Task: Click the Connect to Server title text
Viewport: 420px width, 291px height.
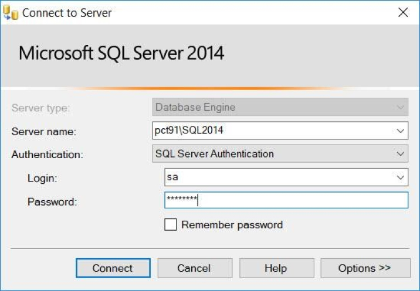Action: (x=67, y=13)
